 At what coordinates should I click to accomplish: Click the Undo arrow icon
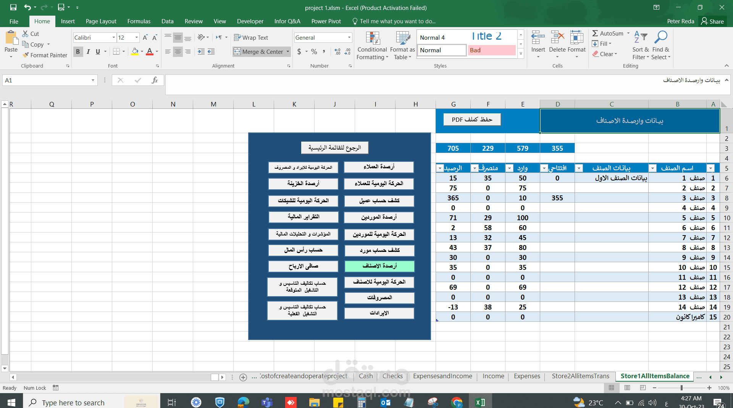(27, 7)
